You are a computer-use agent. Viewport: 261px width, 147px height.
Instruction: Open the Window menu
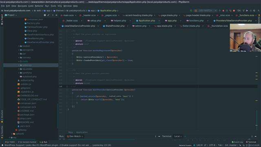pyautogui.click(x=67, y=6)
